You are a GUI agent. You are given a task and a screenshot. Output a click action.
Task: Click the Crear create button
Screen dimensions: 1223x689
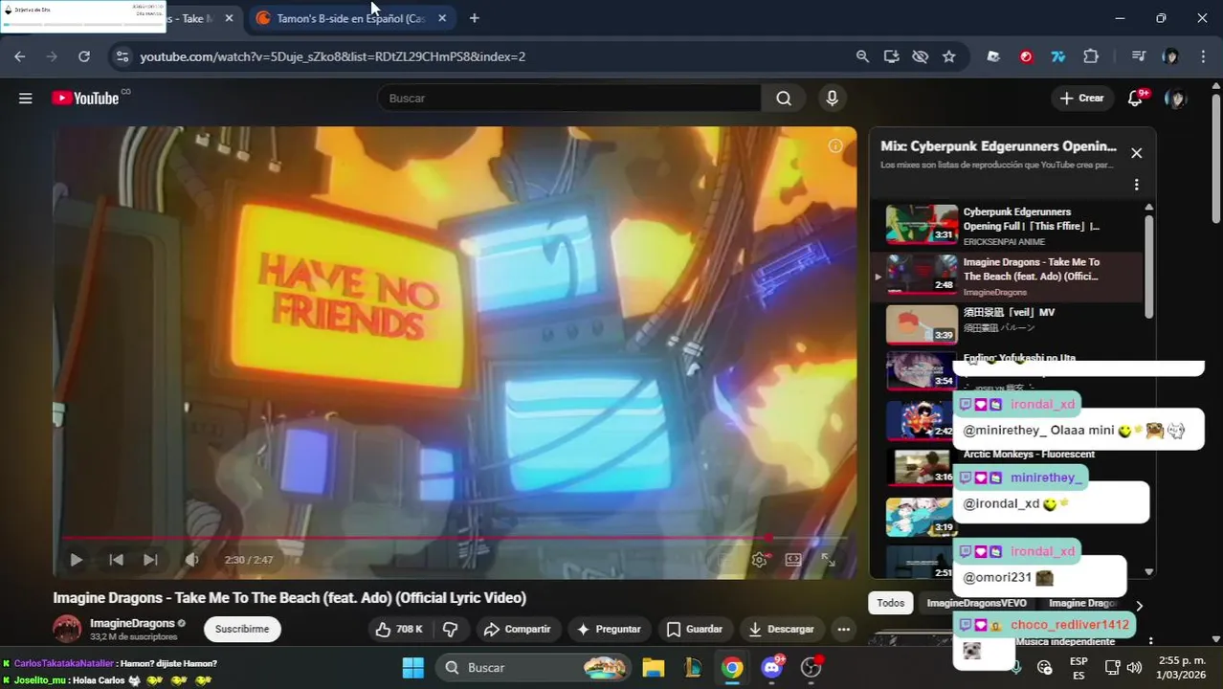[x=1082, y=98]
